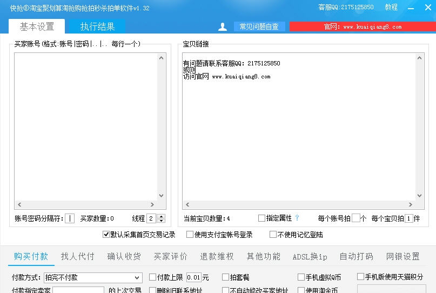Viewport: 436px width, 293px height.
Task: Switch to the 执行结果 tab
Action: [x=97, y=26]
